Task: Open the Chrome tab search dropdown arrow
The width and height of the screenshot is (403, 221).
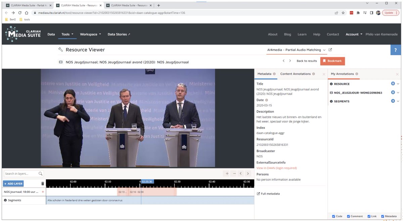Action: 367,3
